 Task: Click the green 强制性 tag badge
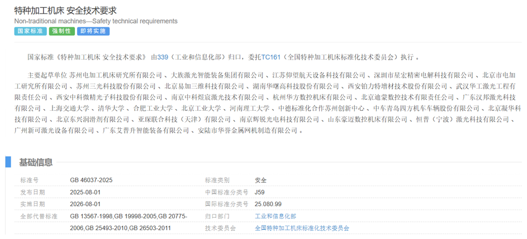coord(62,32)
